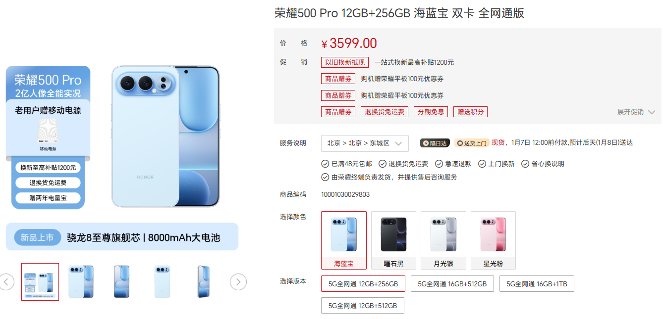
Task: Click the checkmark icon beside 已满48元包邮
Action: pyautogui.click(x=325, y=164)
